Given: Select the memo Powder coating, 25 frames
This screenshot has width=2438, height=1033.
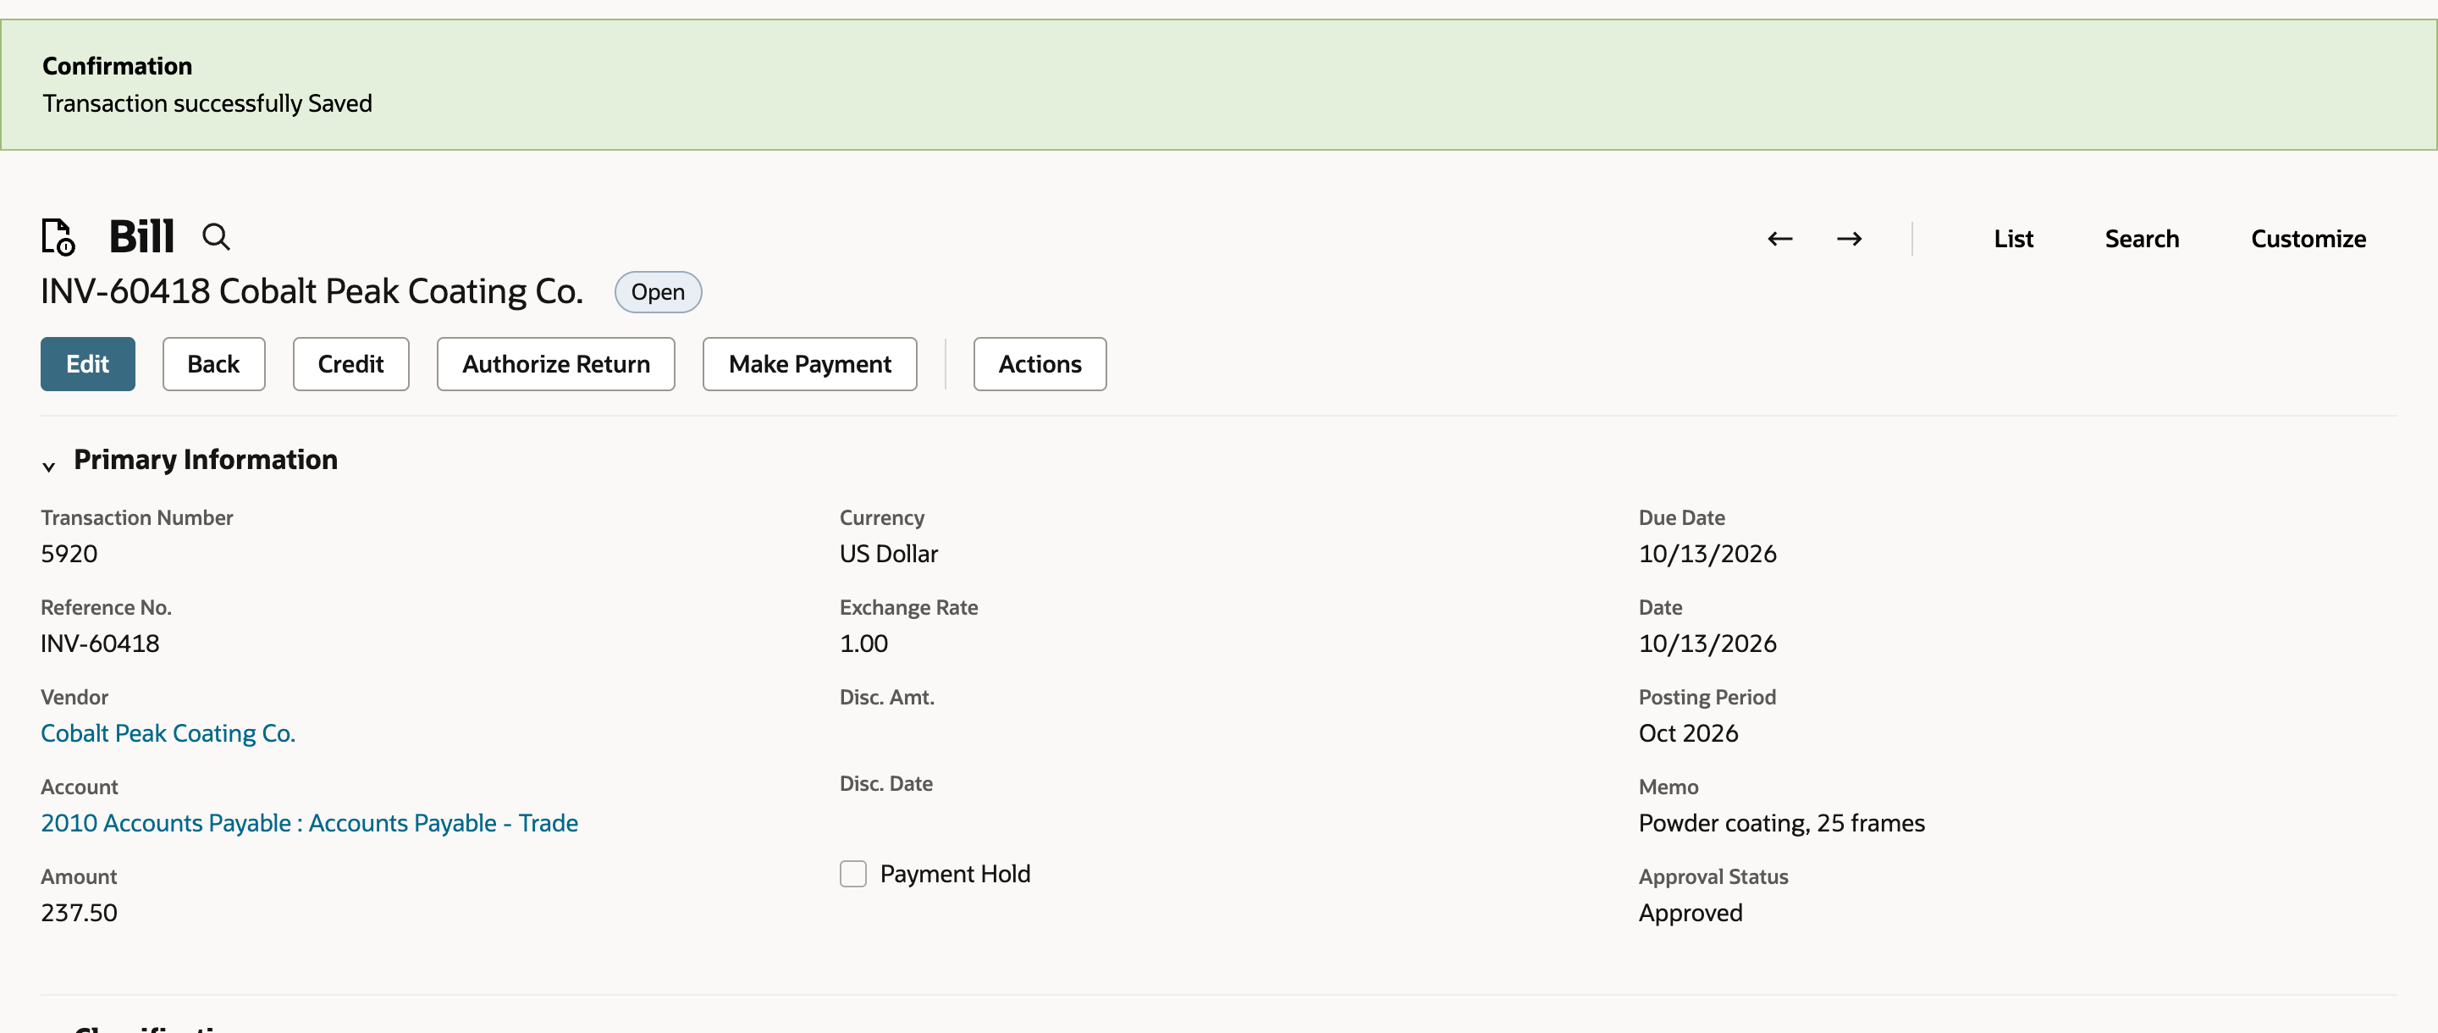Looking at the screenshot, I should point(1781,823).
